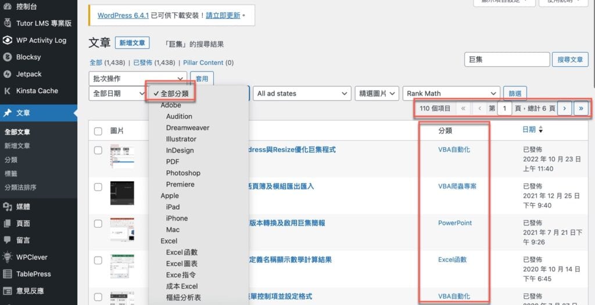Select iPad in the category list
The height and width of the screenshot is (305, 595).
(173, 207)
